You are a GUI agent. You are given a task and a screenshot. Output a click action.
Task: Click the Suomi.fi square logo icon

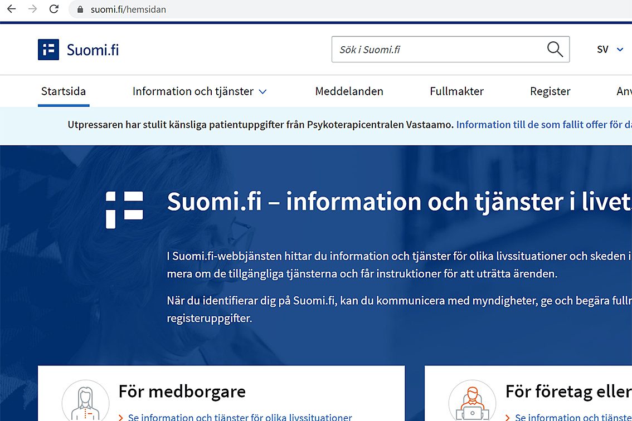point(48,50)
